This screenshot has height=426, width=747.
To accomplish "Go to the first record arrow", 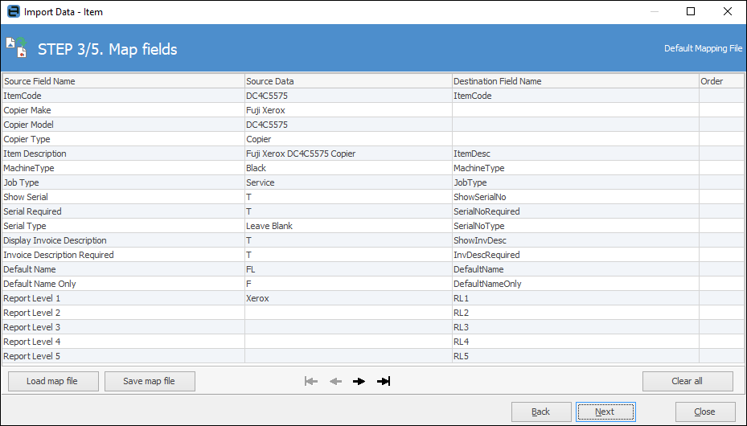I will [x=311, y=381].
